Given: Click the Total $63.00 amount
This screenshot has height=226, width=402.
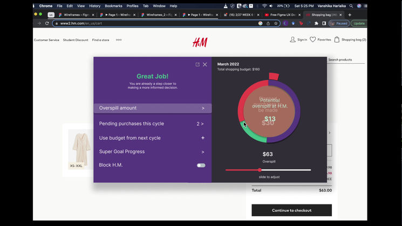Looking at the screenshot, I should pyautogui.click(x=325, y=190).
